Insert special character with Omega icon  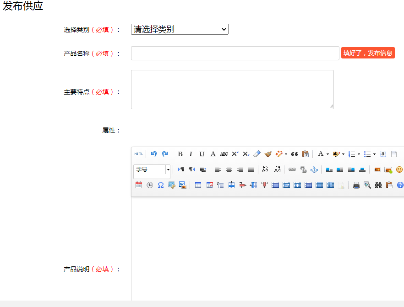161,185
